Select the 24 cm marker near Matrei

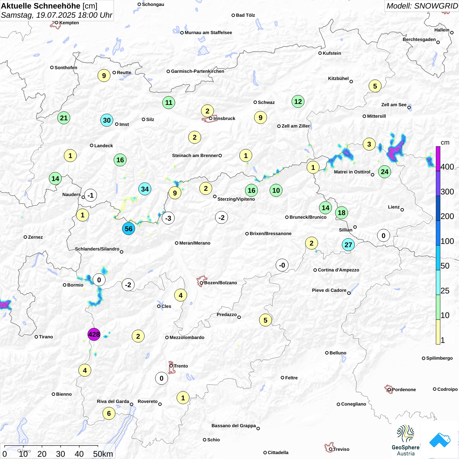pos(385,172)
